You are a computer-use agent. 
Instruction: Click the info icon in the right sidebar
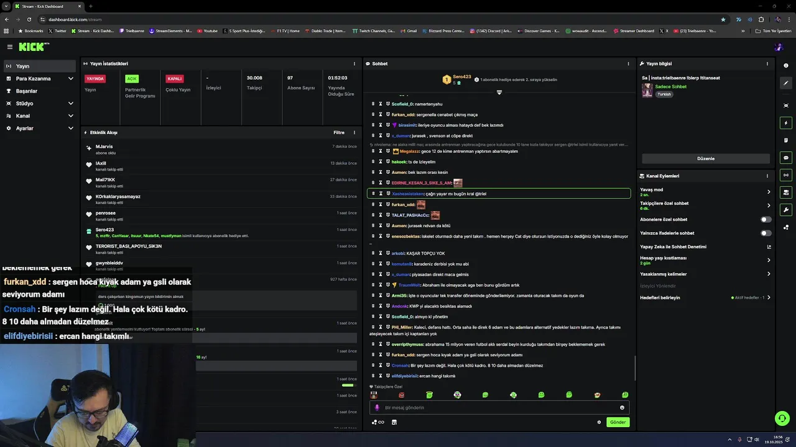786,66
